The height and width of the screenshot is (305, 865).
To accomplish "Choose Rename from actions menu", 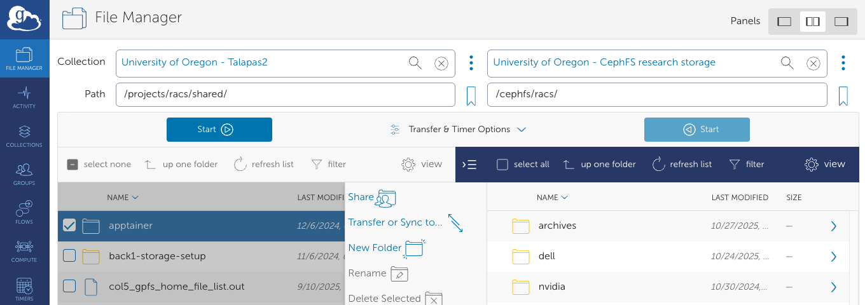I will click(378, 273).
